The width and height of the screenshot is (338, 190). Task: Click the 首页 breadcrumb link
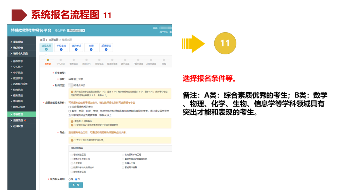(x=42, y=40)
